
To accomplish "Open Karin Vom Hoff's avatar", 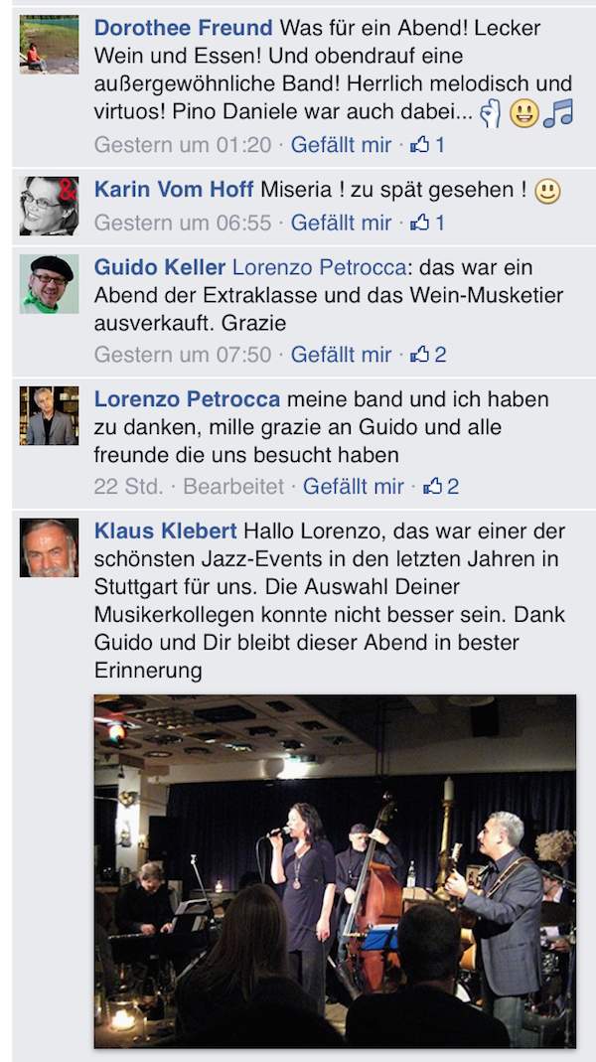I will 49,206.
